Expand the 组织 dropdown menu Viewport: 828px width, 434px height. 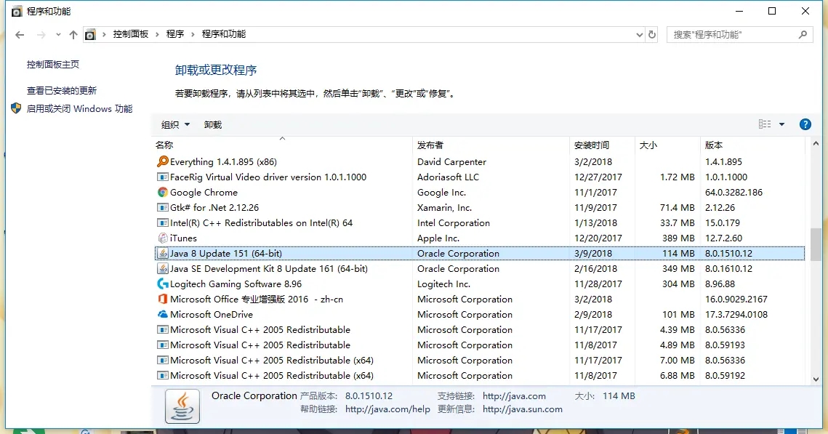click(175, 125)
